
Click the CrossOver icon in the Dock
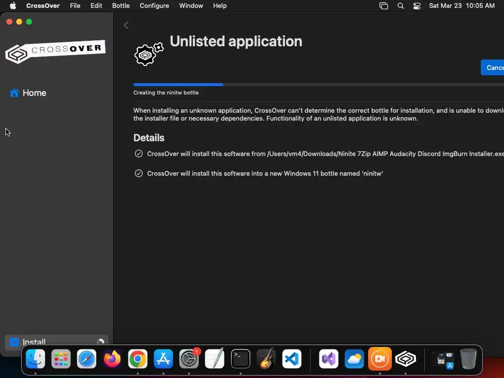[406, 359]
